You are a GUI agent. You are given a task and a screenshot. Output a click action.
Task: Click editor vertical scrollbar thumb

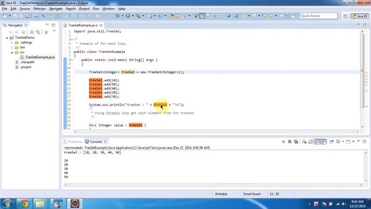point(362,70)
